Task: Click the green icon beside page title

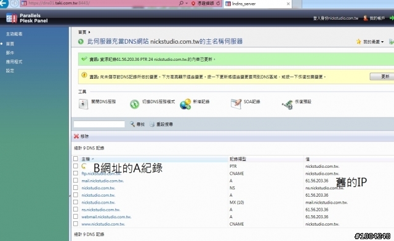Action: coord(81,42)
